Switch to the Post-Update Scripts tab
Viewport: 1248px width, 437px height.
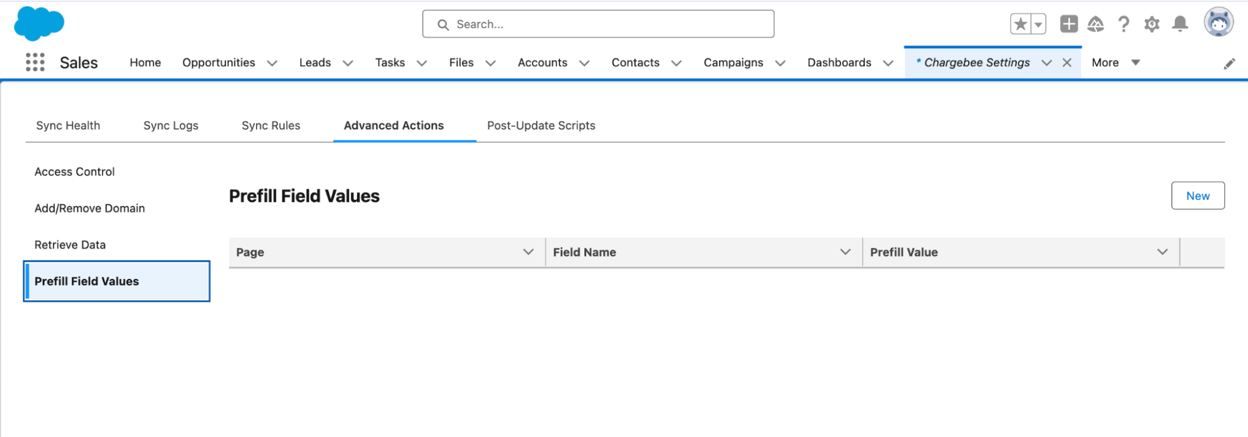541,125
